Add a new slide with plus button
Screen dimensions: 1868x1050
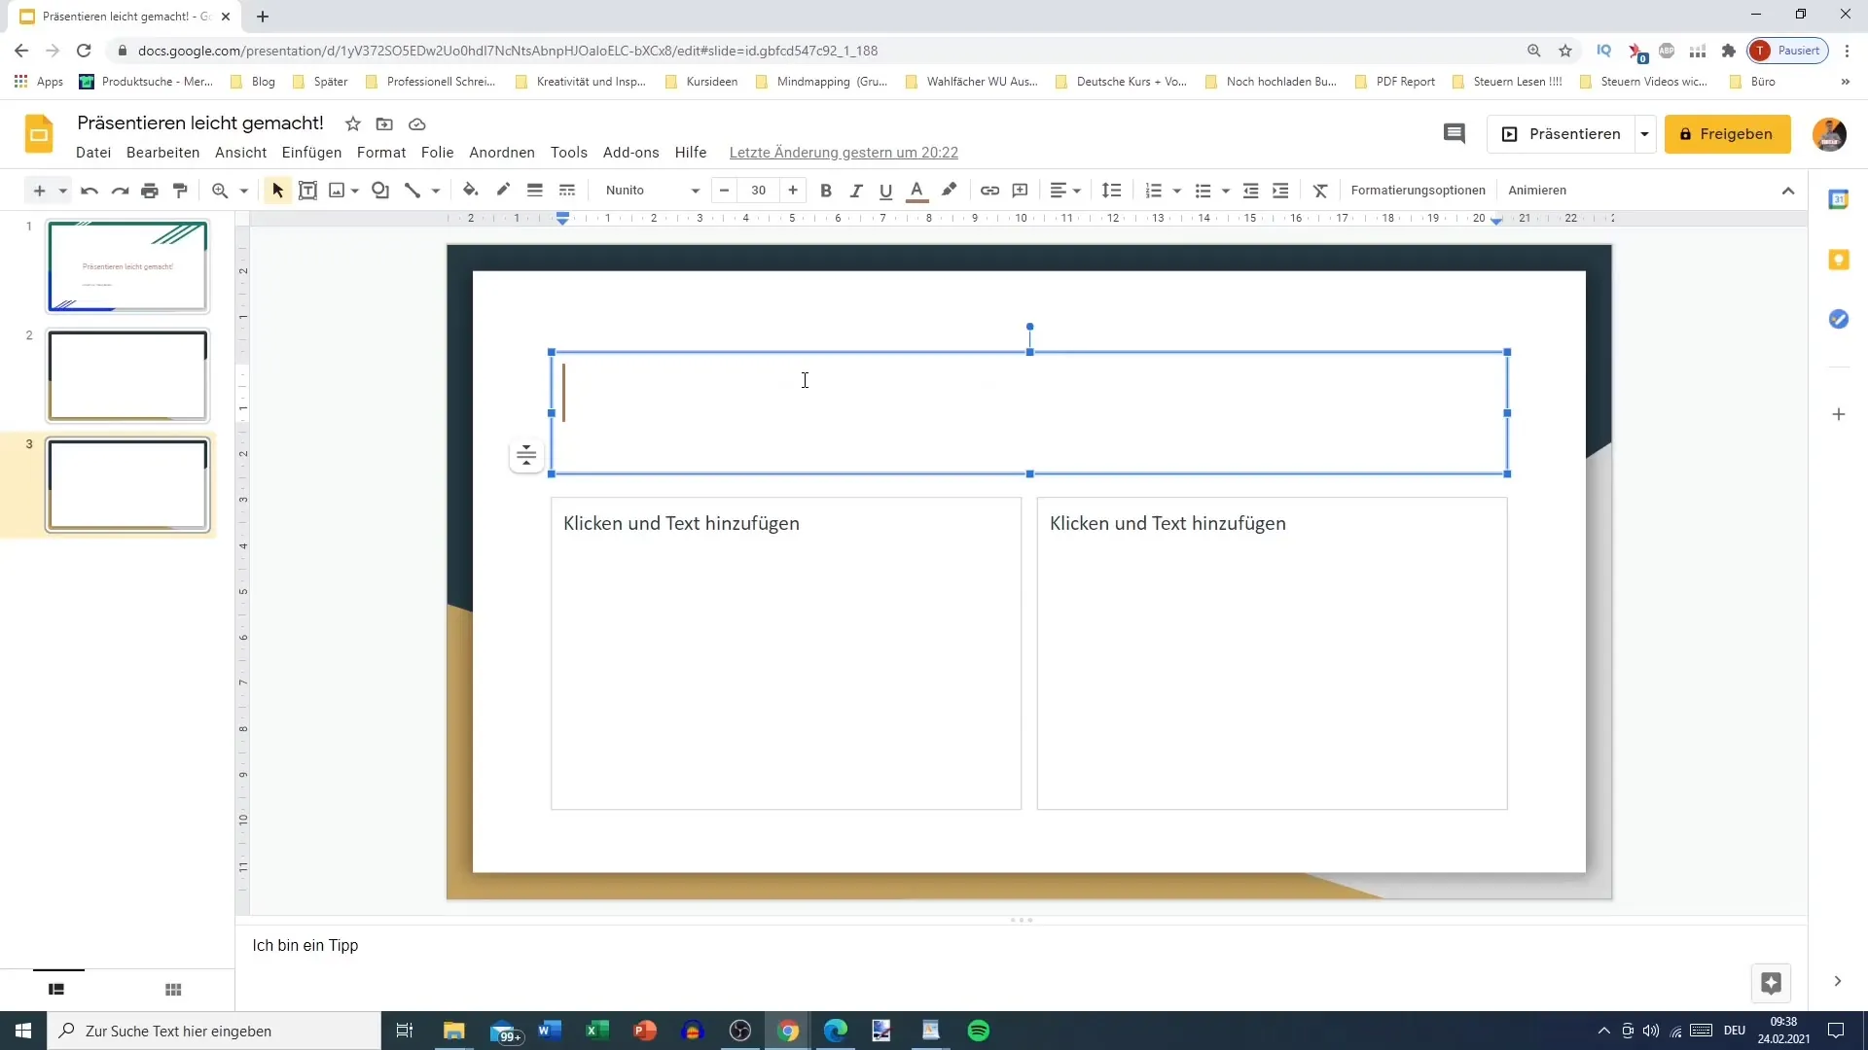tap(39, 191)
